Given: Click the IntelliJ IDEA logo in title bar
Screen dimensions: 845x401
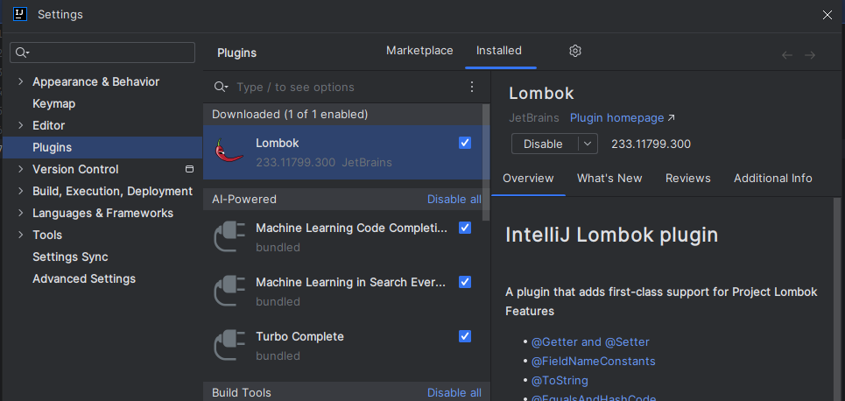Looking at the screenshot, I should click(20, 15).
